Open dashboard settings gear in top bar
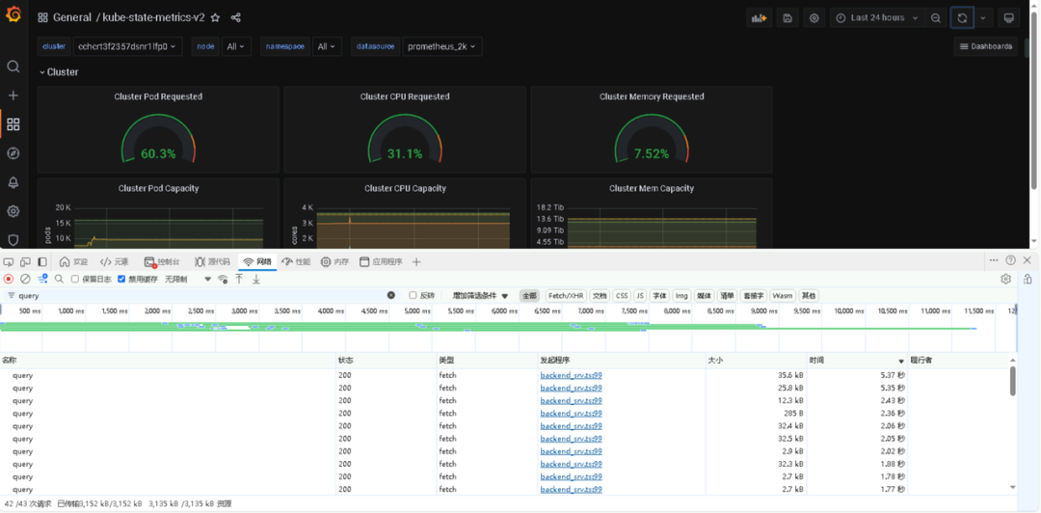1041x513 pixels. click(x=814, y=18)
